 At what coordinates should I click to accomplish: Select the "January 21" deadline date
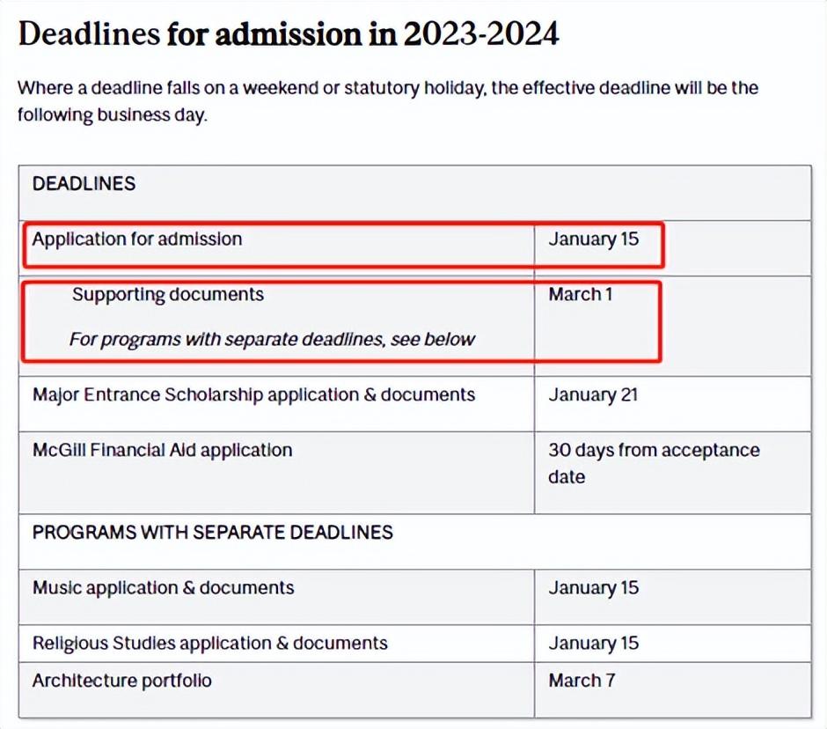[x=594, y=394]
